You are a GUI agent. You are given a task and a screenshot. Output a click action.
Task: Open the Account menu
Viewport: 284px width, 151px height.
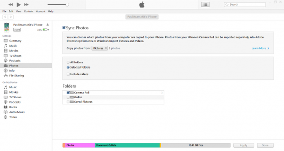[x=41, y=11]
